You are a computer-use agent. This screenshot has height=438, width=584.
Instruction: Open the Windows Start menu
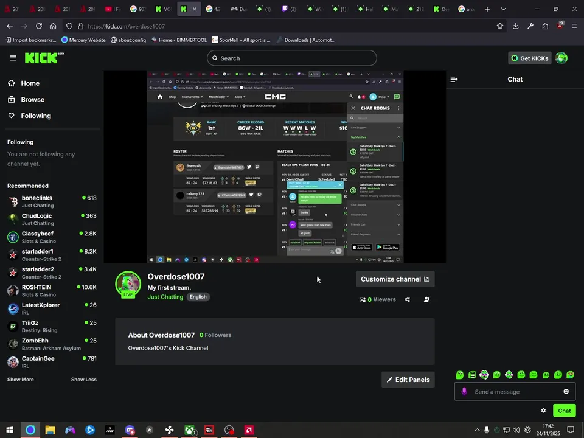(10, 430)
